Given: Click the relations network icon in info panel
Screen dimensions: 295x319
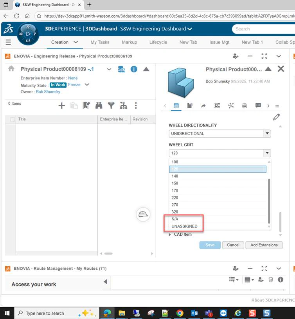Looking at the screenshot, I should click(x=231, y=106).
